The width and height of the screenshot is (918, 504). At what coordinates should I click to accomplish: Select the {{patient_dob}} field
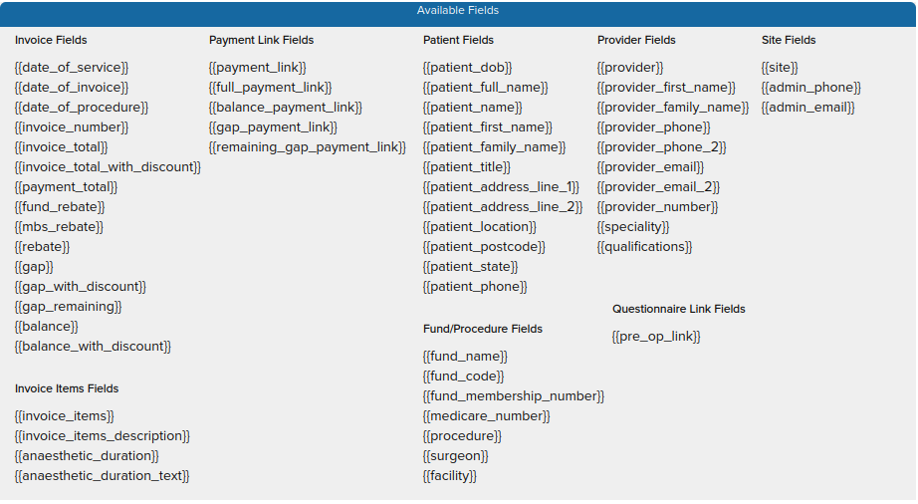[467, 68]
